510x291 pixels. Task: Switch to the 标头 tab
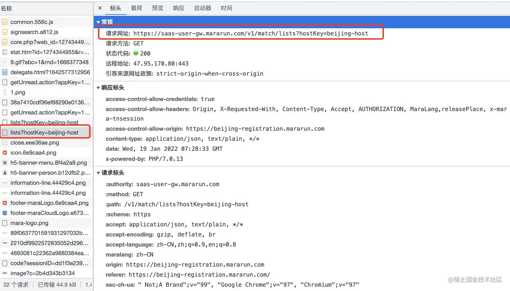click(x=115, y=8)
